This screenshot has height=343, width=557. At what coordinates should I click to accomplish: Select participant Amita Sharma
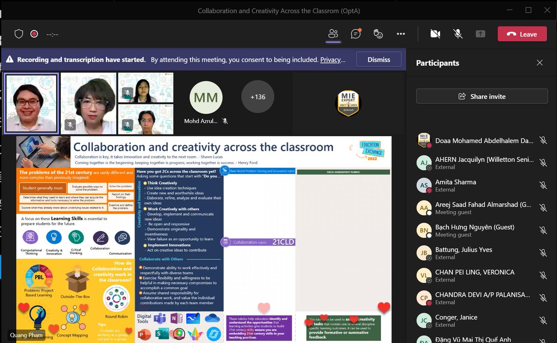(x=482, y=185)
